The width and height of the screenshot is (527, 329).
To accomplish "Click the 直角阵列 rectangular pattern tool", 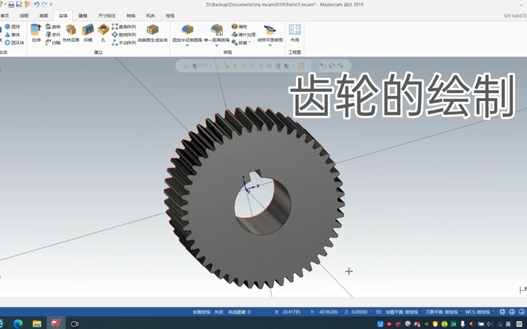I will [124, 27].
